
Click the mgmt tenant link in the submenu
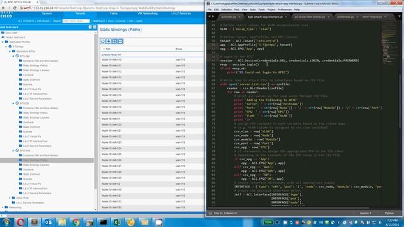(139, 21)
